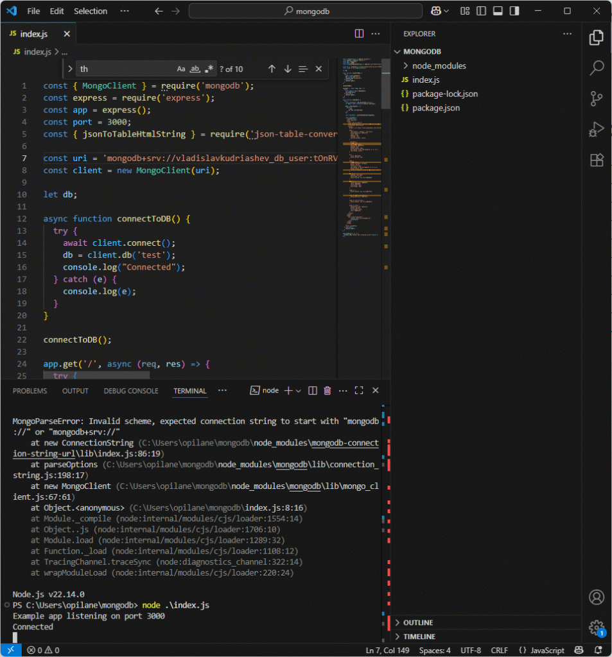Open the Manage settings gear
The width and height of the screenshot is (612, 657).
tap(596, 627)
